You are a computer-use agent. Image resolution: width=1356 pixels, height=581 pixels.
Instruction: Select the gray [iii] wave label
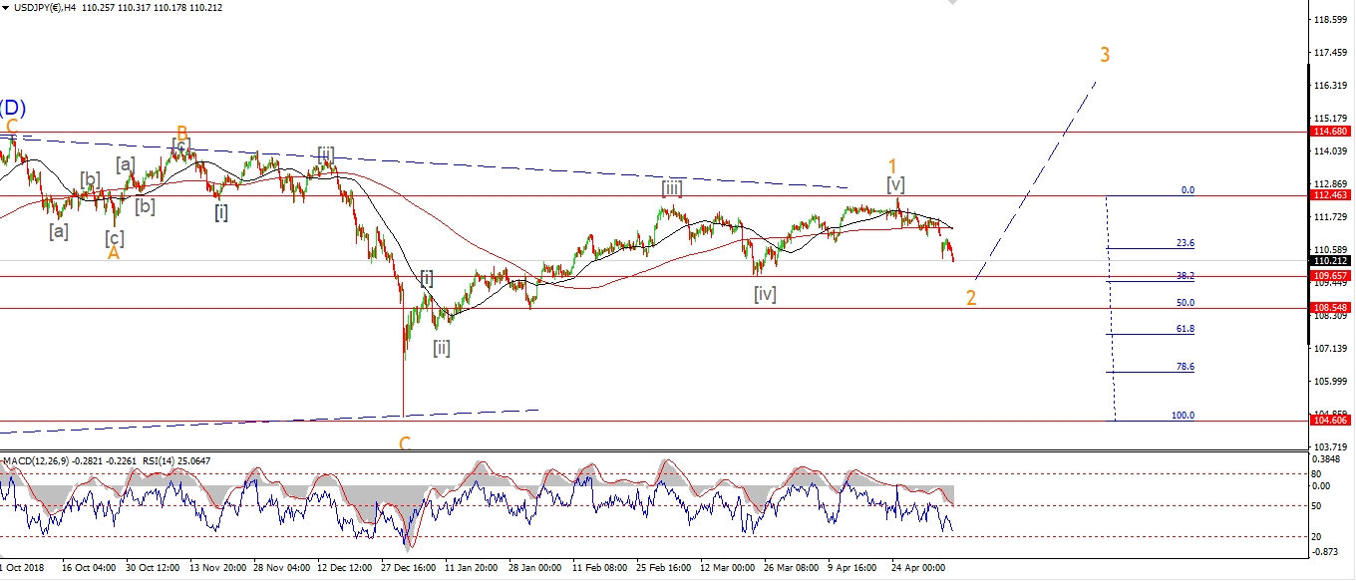coord(671,187)
